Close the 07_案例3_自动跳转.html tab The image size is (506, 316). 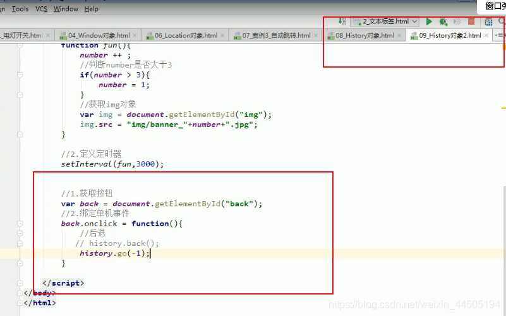(316, 35)
